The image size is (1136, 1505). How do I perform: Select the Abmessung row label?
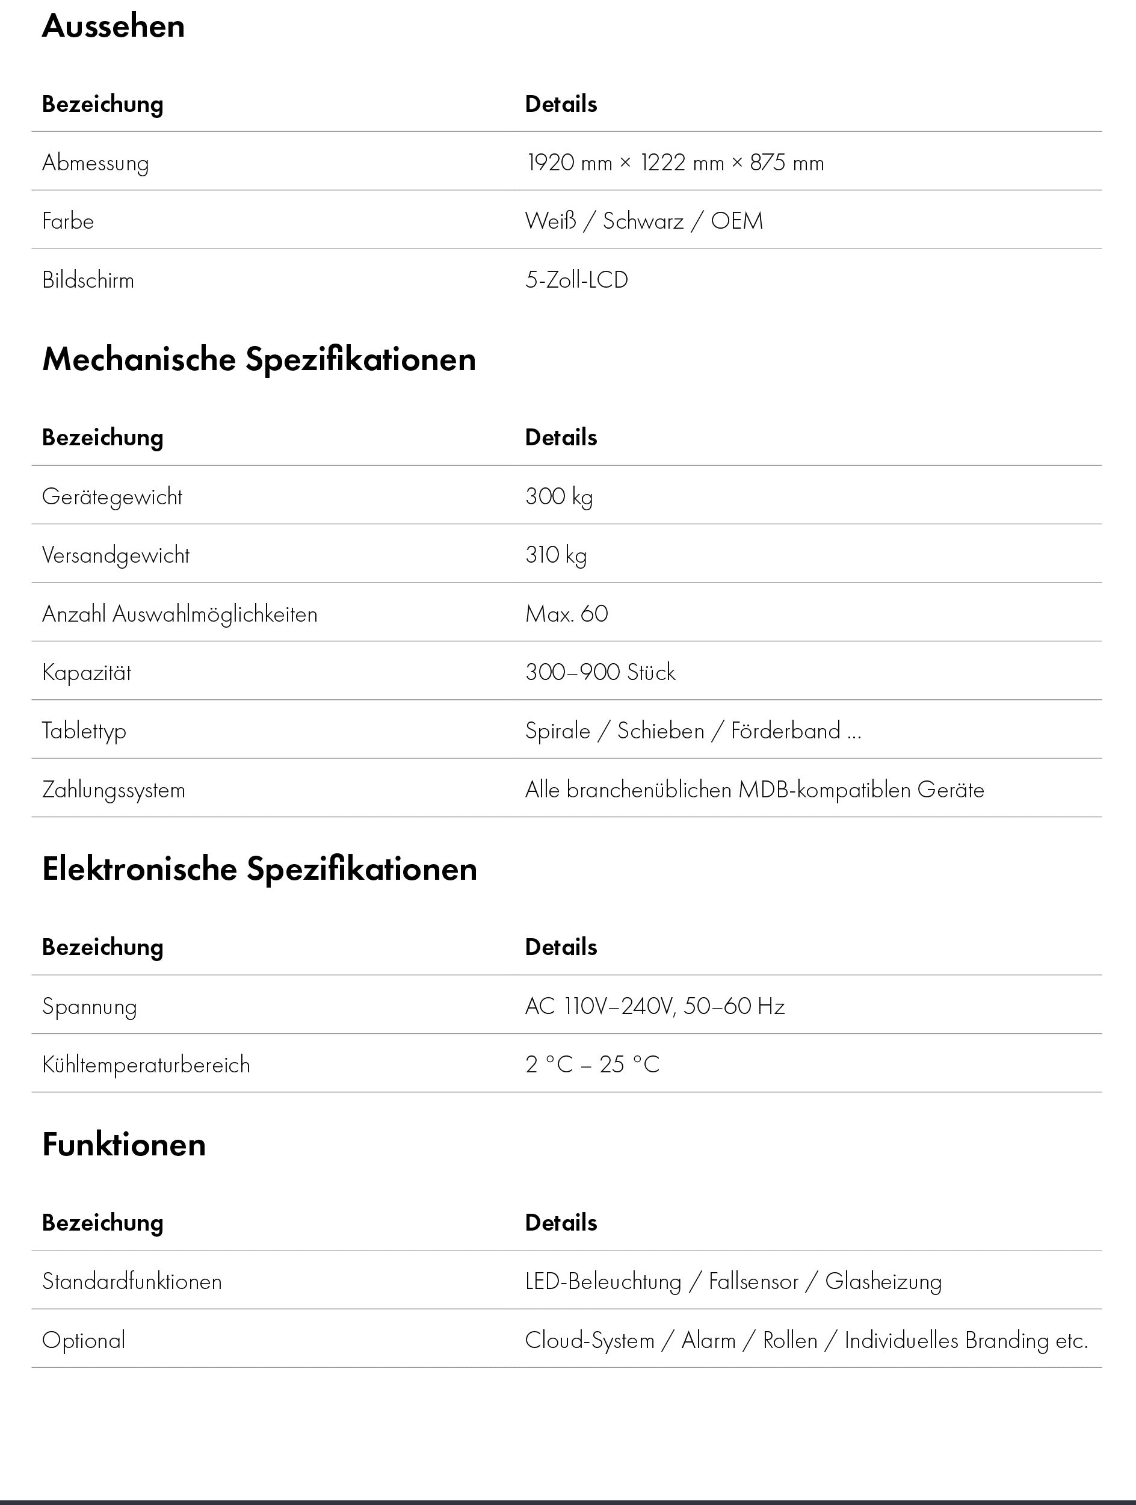(95, 162)
